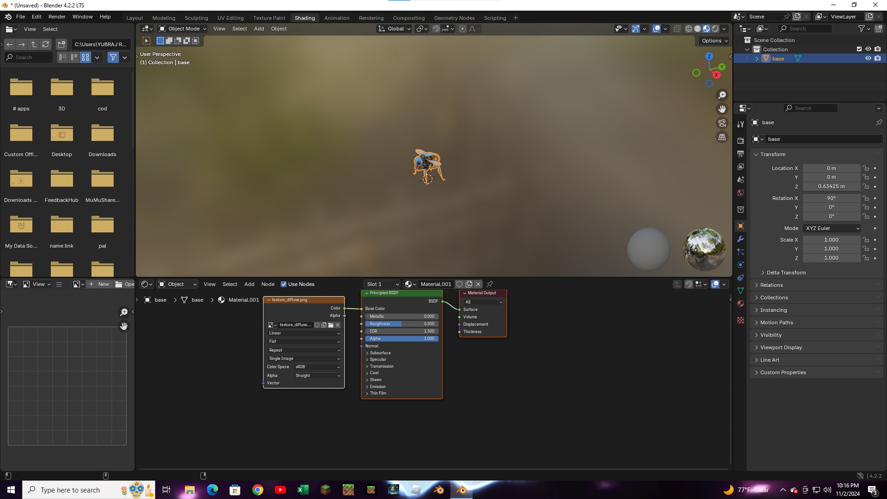Open the Render menu
This screenshot has width=887, height=499.
click(x=57, y=17)
